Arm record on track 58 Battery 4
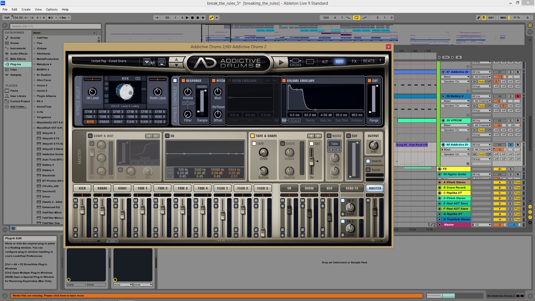This screenshot has width=535, height=301. click(x=517, y=96)
